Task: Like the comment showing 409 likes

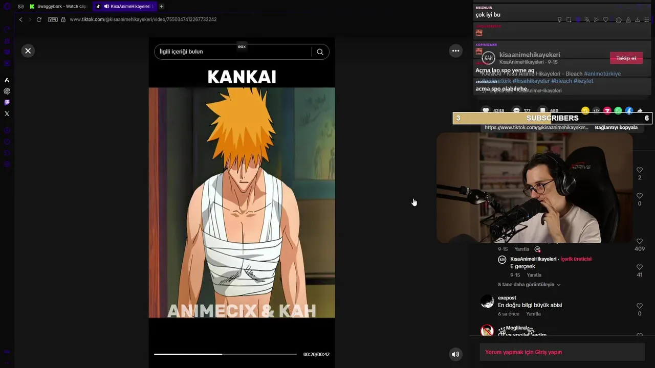Action: point(640,241)
